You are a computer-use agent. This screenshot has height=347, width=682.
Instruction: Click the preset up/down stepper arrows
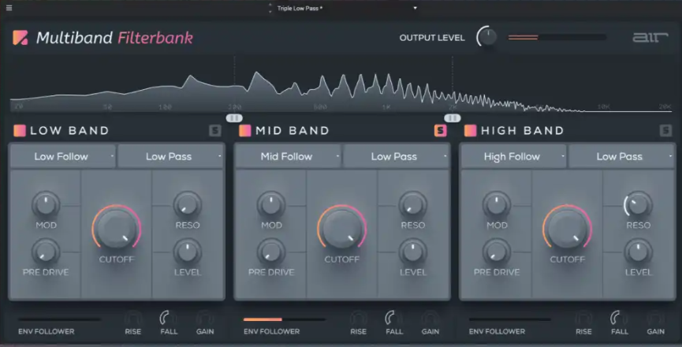coord(270,8)
